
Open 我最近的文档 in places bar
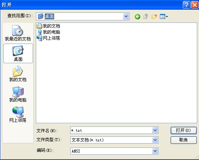click(18, 33)
